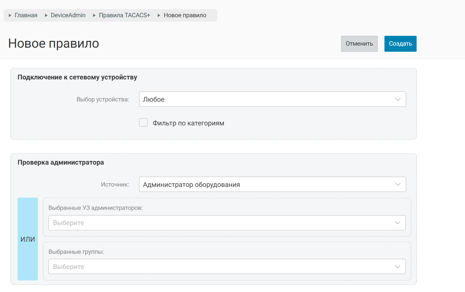Viewport: 465px width, 292px height.
Task: Click the arrow icon before Правила TACACS+
Action: pos(94,16)
